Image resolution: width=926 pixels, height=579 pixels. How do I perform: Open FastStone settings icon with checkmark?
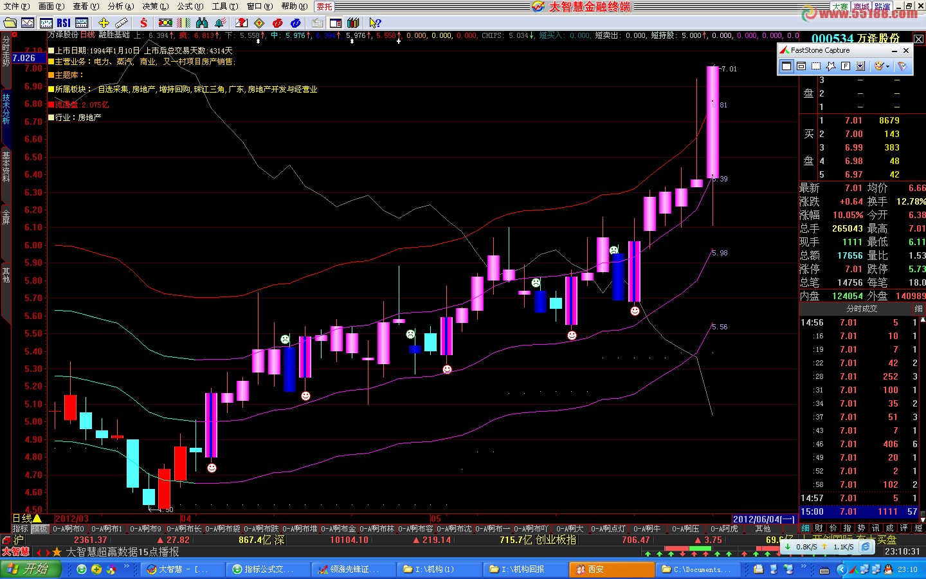pyautogui.click(x=902, y=66)
